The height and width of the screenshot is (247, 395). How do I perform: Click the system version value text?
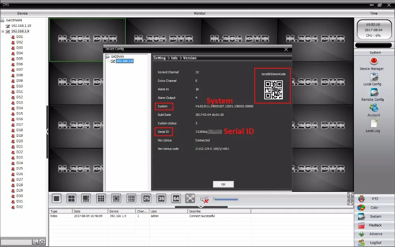click(x=224, y=106)
